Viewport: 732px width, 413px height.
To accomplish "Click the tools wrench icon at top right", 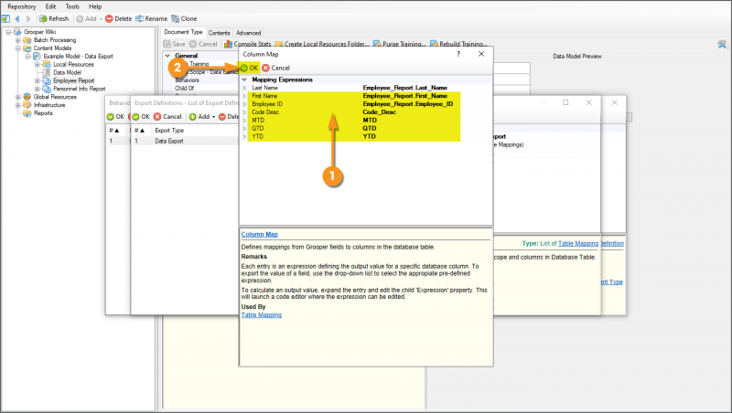I will click(x=722, y=44).
